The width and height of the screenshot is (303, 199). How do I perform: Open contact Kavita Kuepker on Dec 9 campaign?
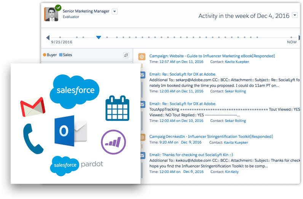[236, 142]
